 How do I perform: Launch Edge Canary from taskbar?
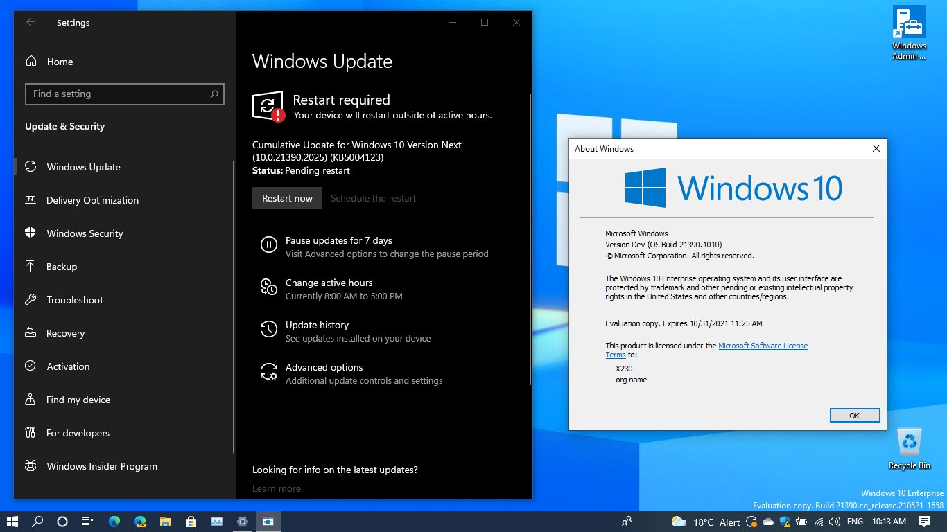pyautogui.click(x=140, y=522)
